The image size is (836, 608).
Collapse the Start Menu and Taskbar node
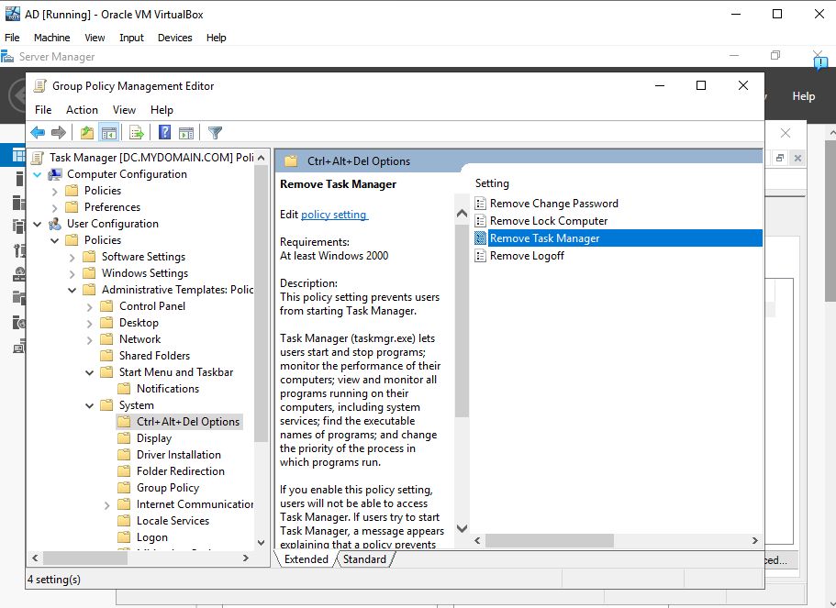[x=90, y=372]
